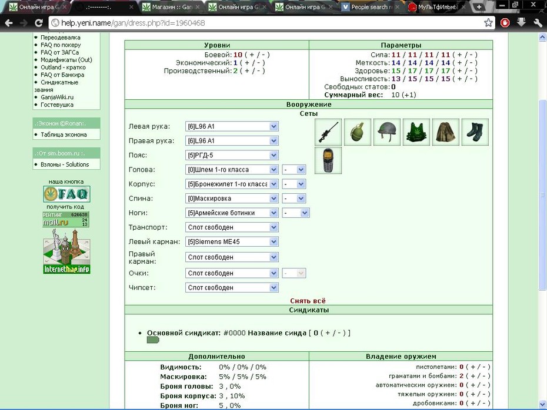Open the Очки slot dropdown
Viewport: 547px width, 410px height.
[x=232, y=274]
